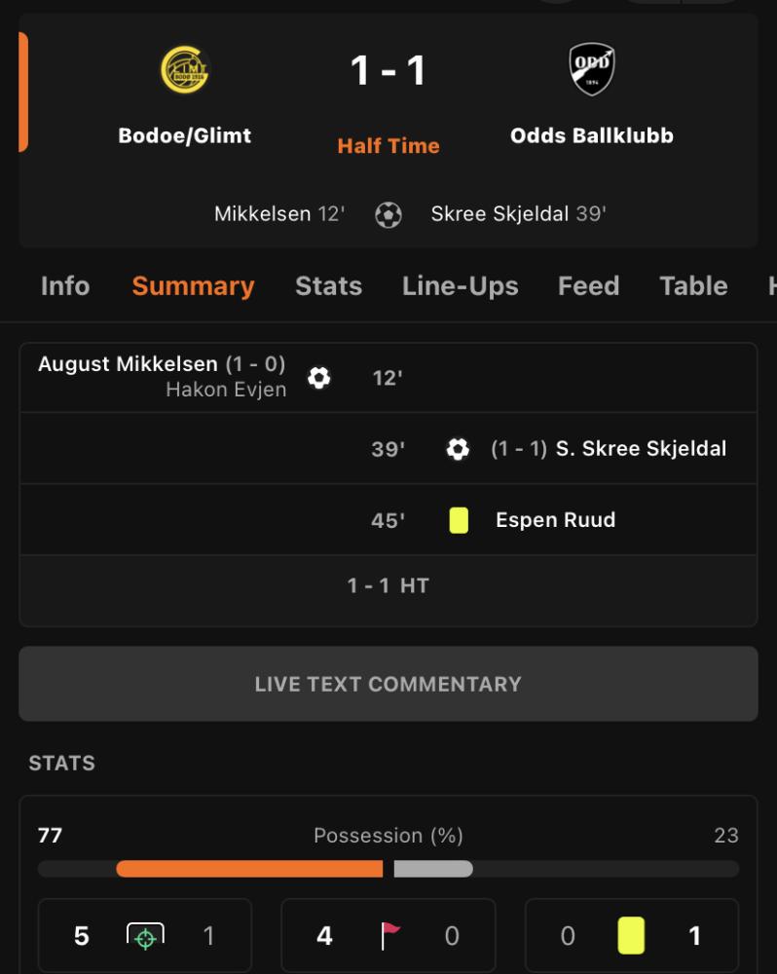The image size is (777, 974).
Task: Open corners flag stat icon
Action: [389, 935]
